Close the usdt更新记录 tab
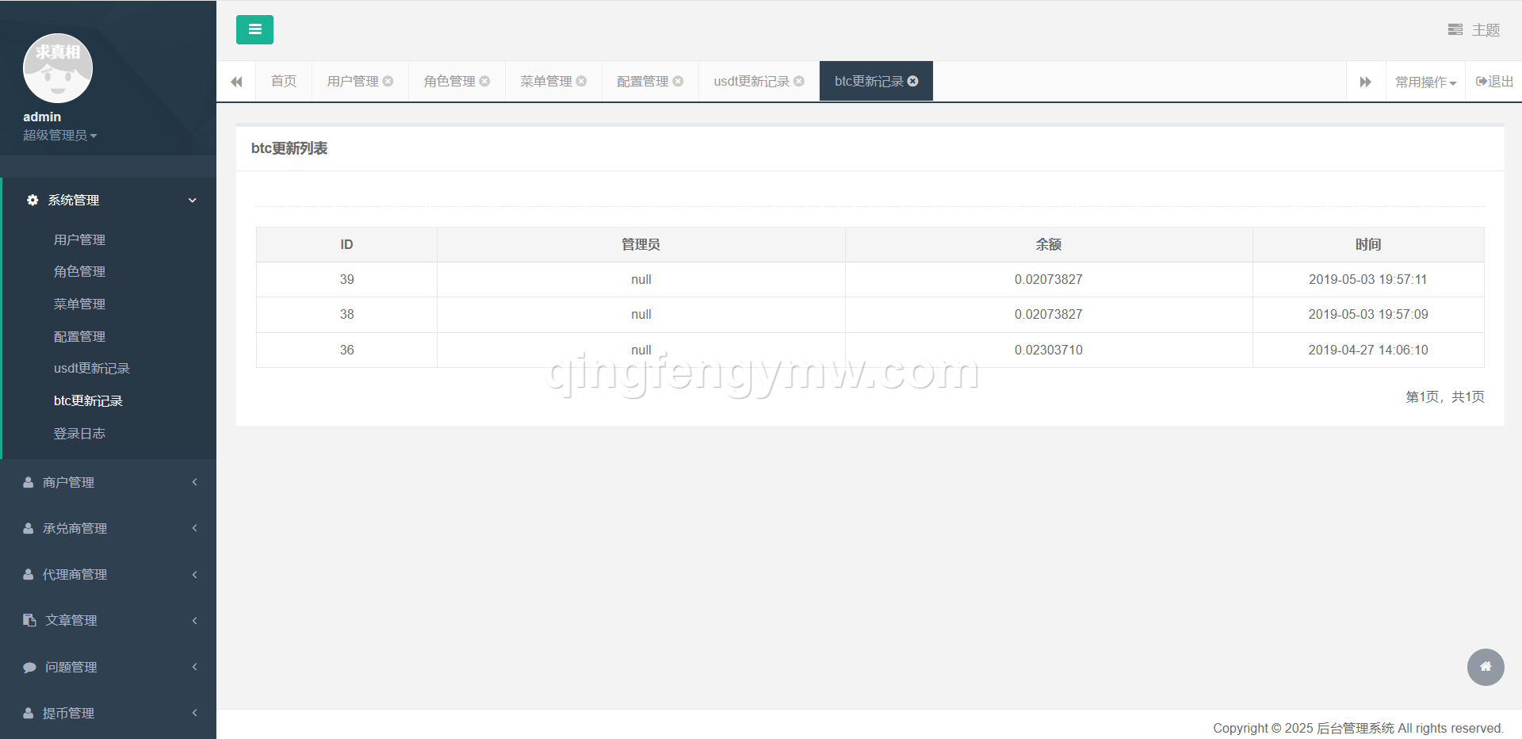 point(799,81)
